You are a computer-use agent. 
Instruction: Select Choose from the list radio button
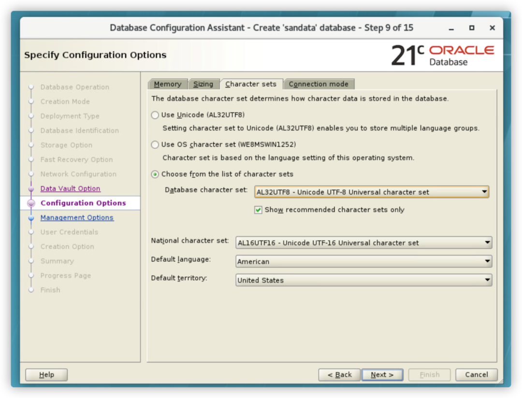(155, 174)
